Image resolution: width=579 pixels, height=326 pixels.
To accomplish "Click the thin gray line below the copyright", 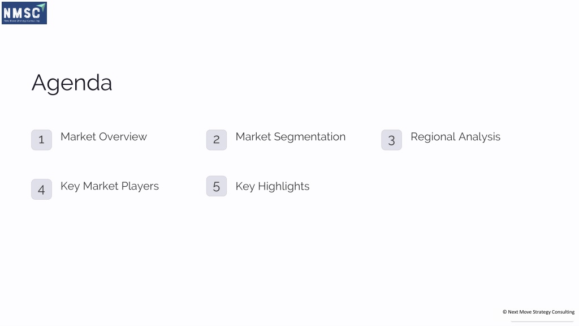I will tap(542, 321).
